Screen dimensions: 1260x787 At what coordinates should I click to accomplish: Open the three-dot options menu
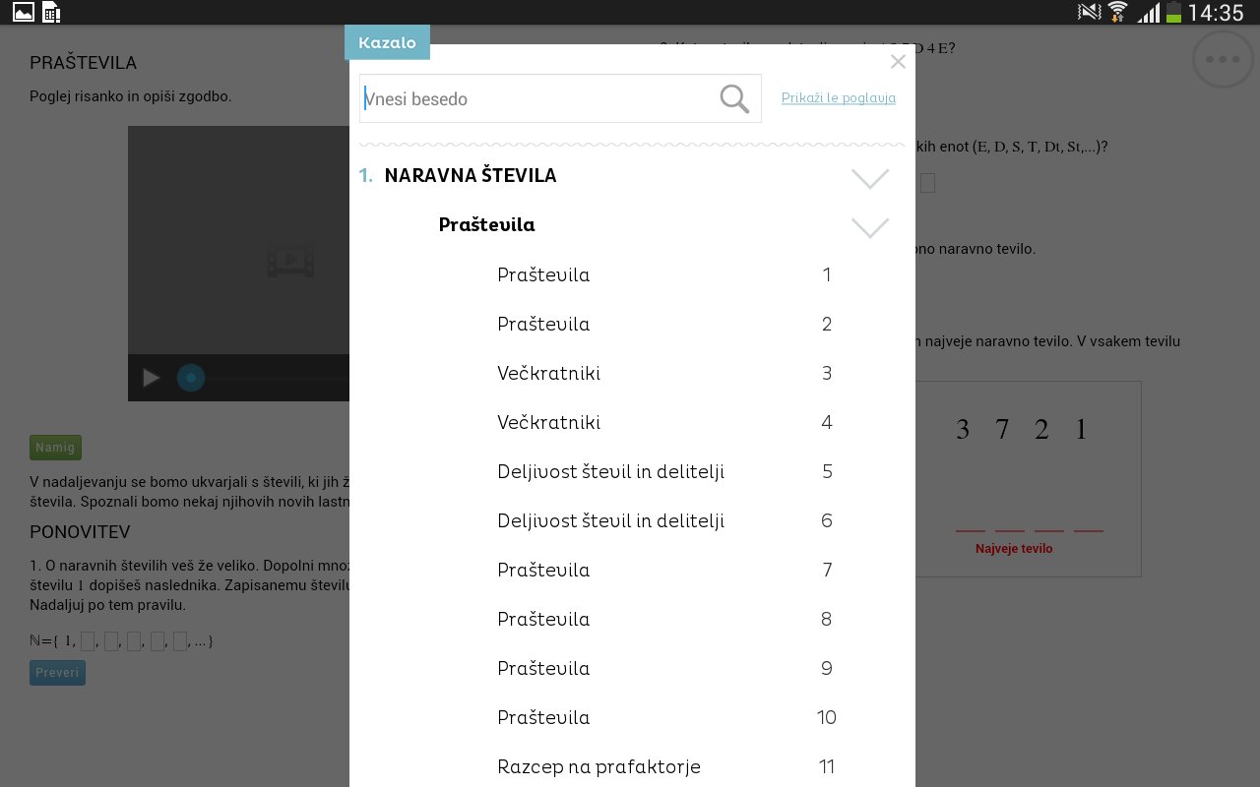click(1223, 59)
